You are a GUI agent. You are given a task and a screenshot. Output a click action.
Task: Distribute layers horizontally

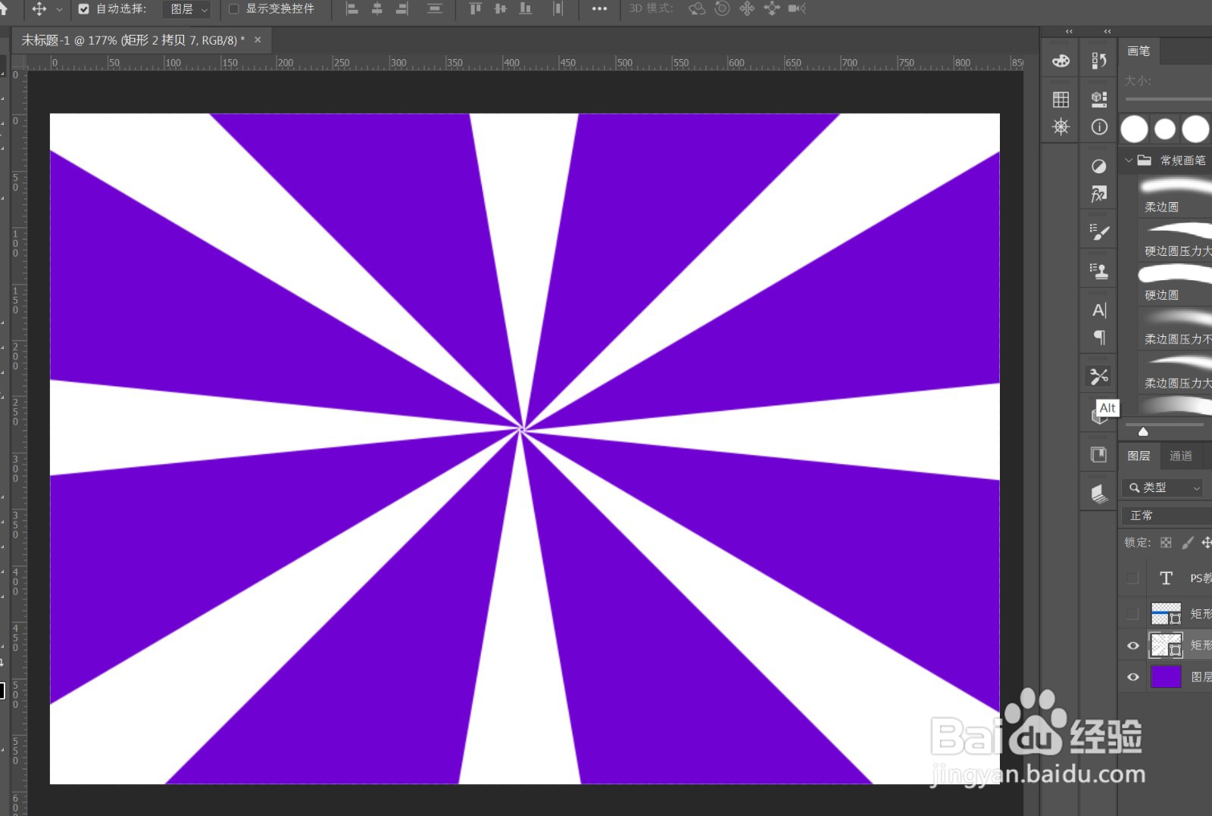[558, 9]
